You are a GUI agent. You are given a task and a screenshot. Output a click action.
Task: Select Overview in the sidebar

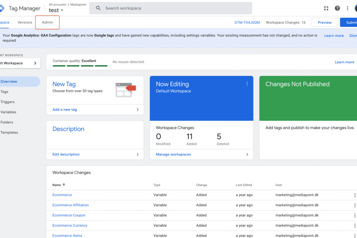[20, 82]
